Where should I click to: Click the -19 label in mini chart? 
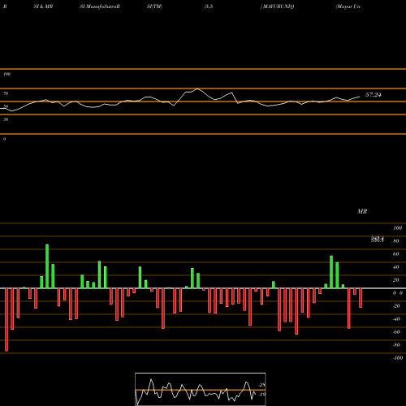[261, 395]
